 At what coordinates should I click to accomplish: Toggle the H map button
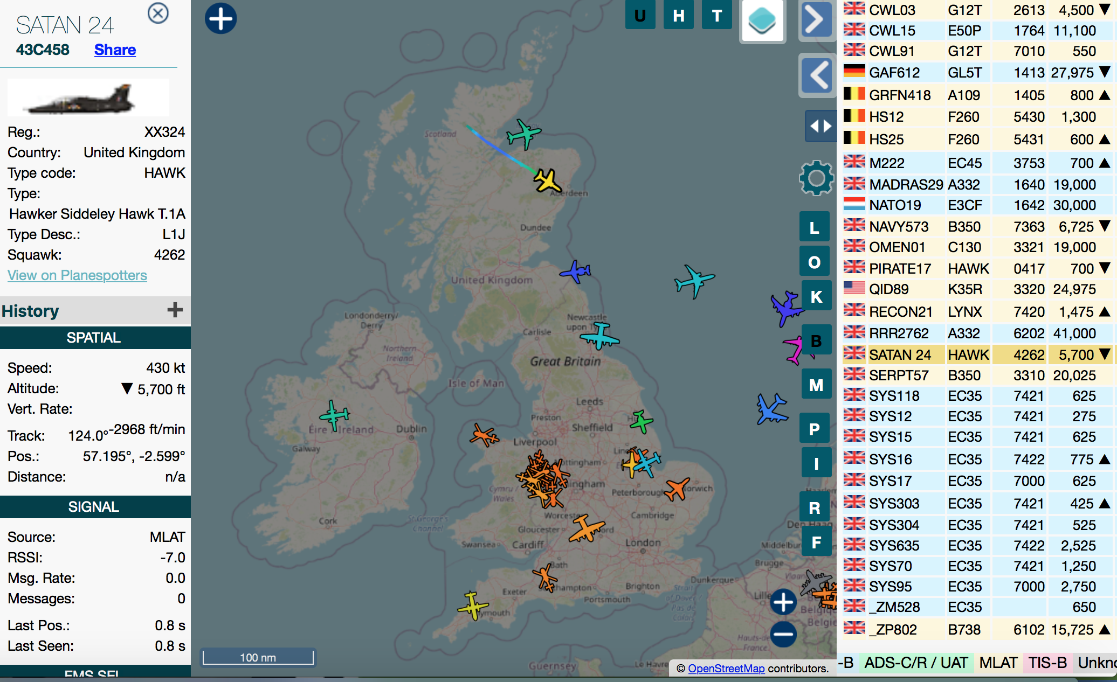[x=679, y=15]
